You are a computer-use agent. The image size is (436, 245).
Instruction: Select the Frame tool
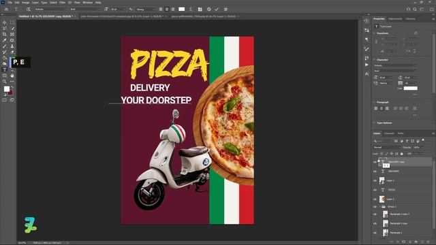[12, 34]
